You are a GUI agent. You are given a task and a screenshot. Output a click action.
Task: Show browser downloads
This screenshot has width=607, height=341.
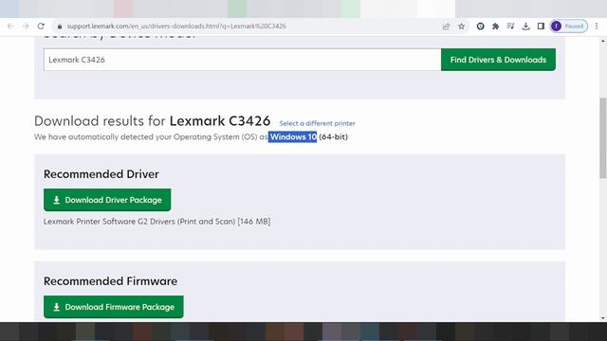525,27
